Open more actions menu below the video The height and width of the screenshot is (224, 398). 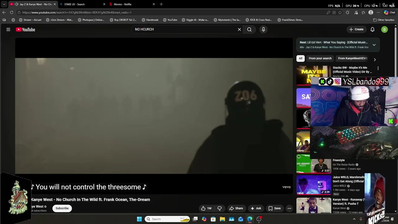point(289,208)
